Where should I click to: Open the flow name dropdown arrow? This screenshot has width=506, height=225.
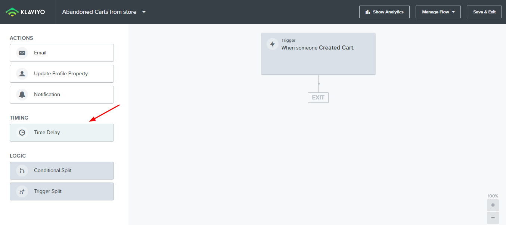tap(144, 12)
